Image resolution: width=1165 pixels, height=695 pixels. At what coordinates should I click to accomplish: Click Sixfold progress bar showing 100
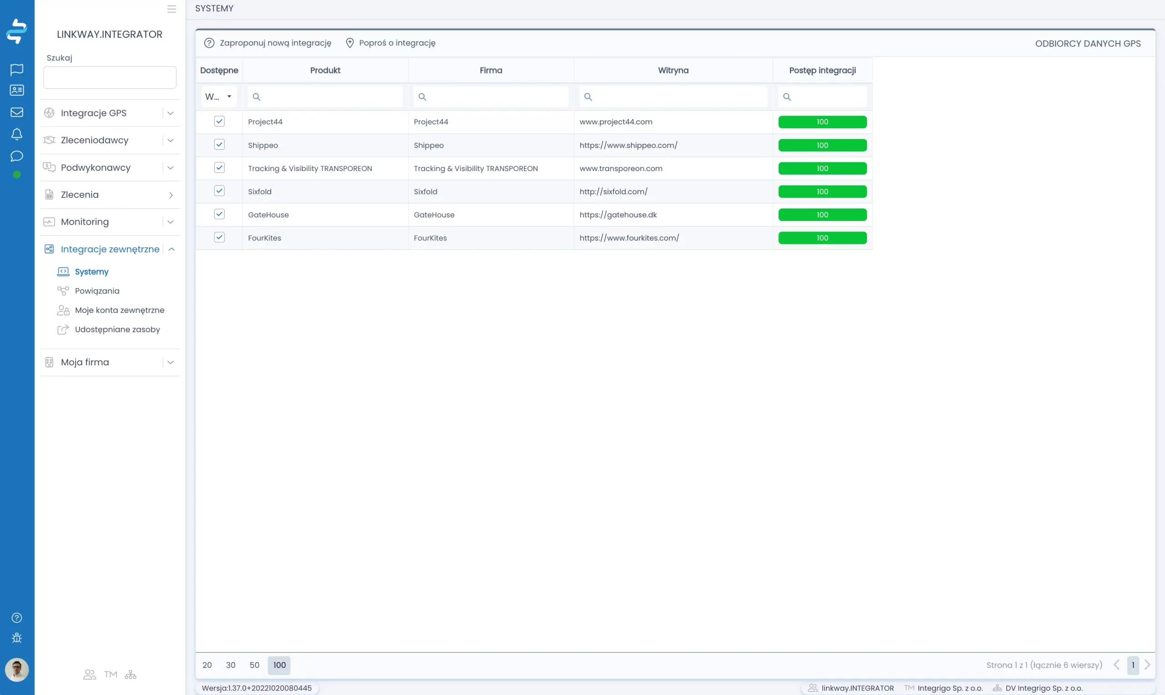[x=823, y=191]
